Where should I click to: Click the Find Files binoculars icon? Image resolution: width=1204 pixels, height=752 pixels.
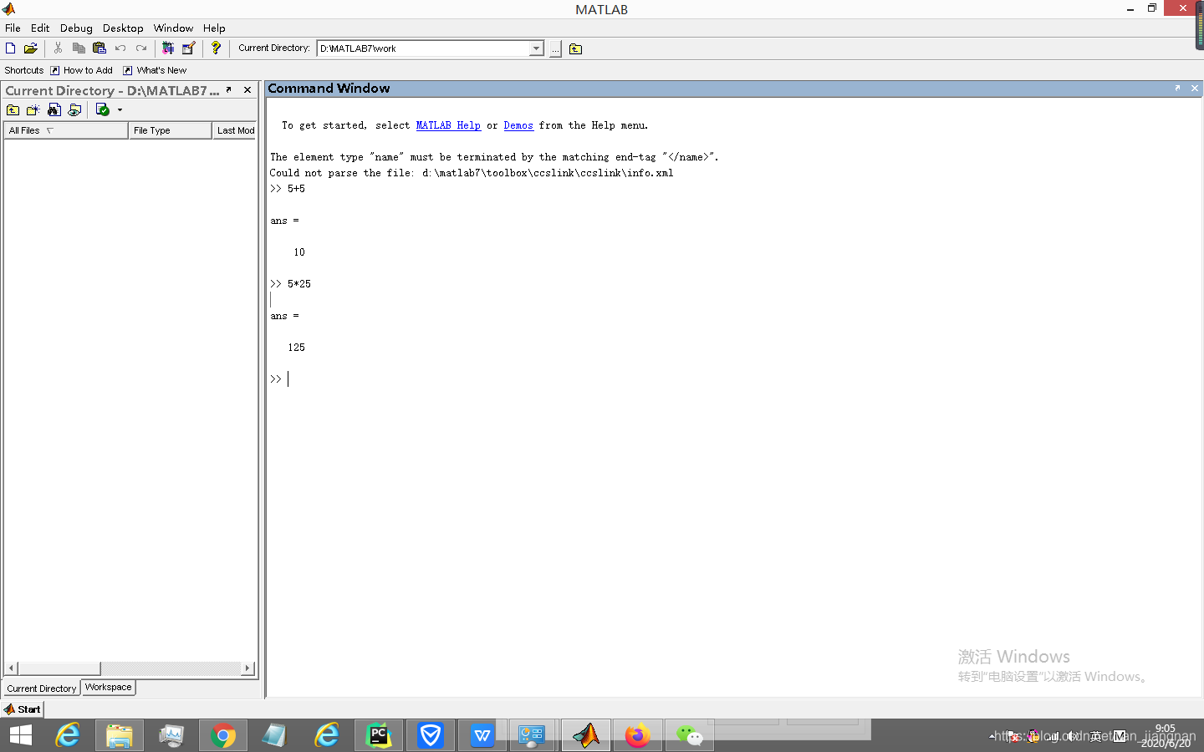coord(54,110)
